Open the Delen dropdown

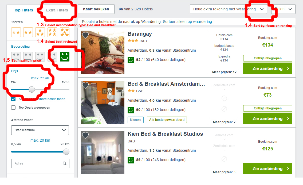pos(283,9)
